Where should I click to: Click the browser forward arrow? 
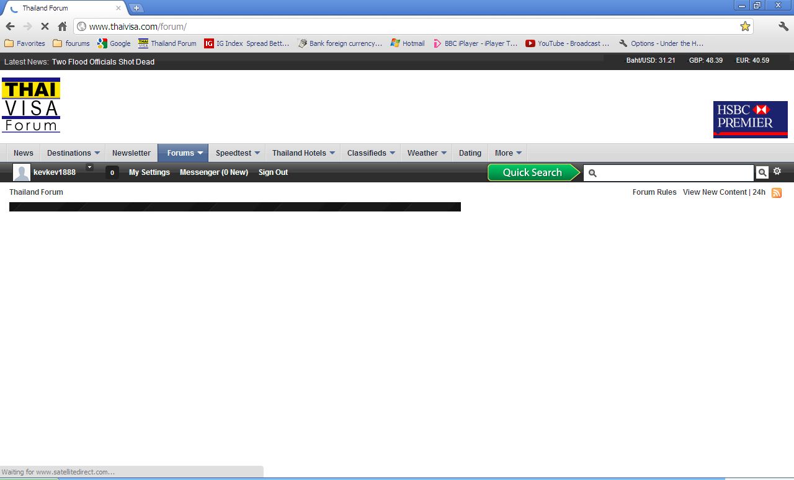point(27,26)
